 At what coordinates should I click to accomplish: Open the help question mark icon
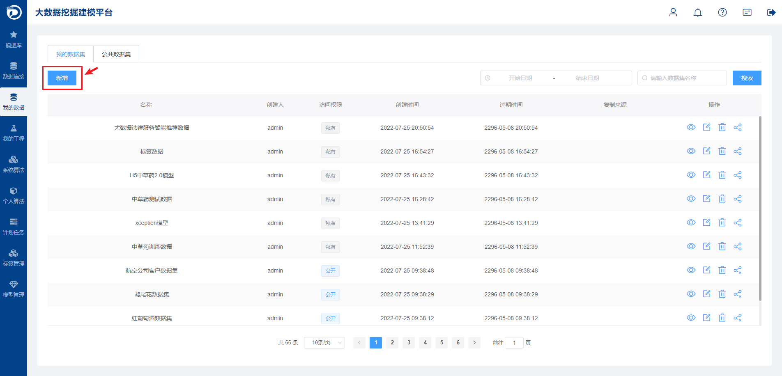tap(722, 12)
